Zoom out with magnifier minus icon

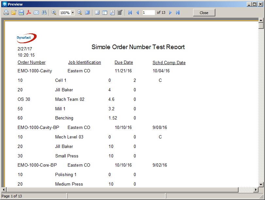(79, 12)
